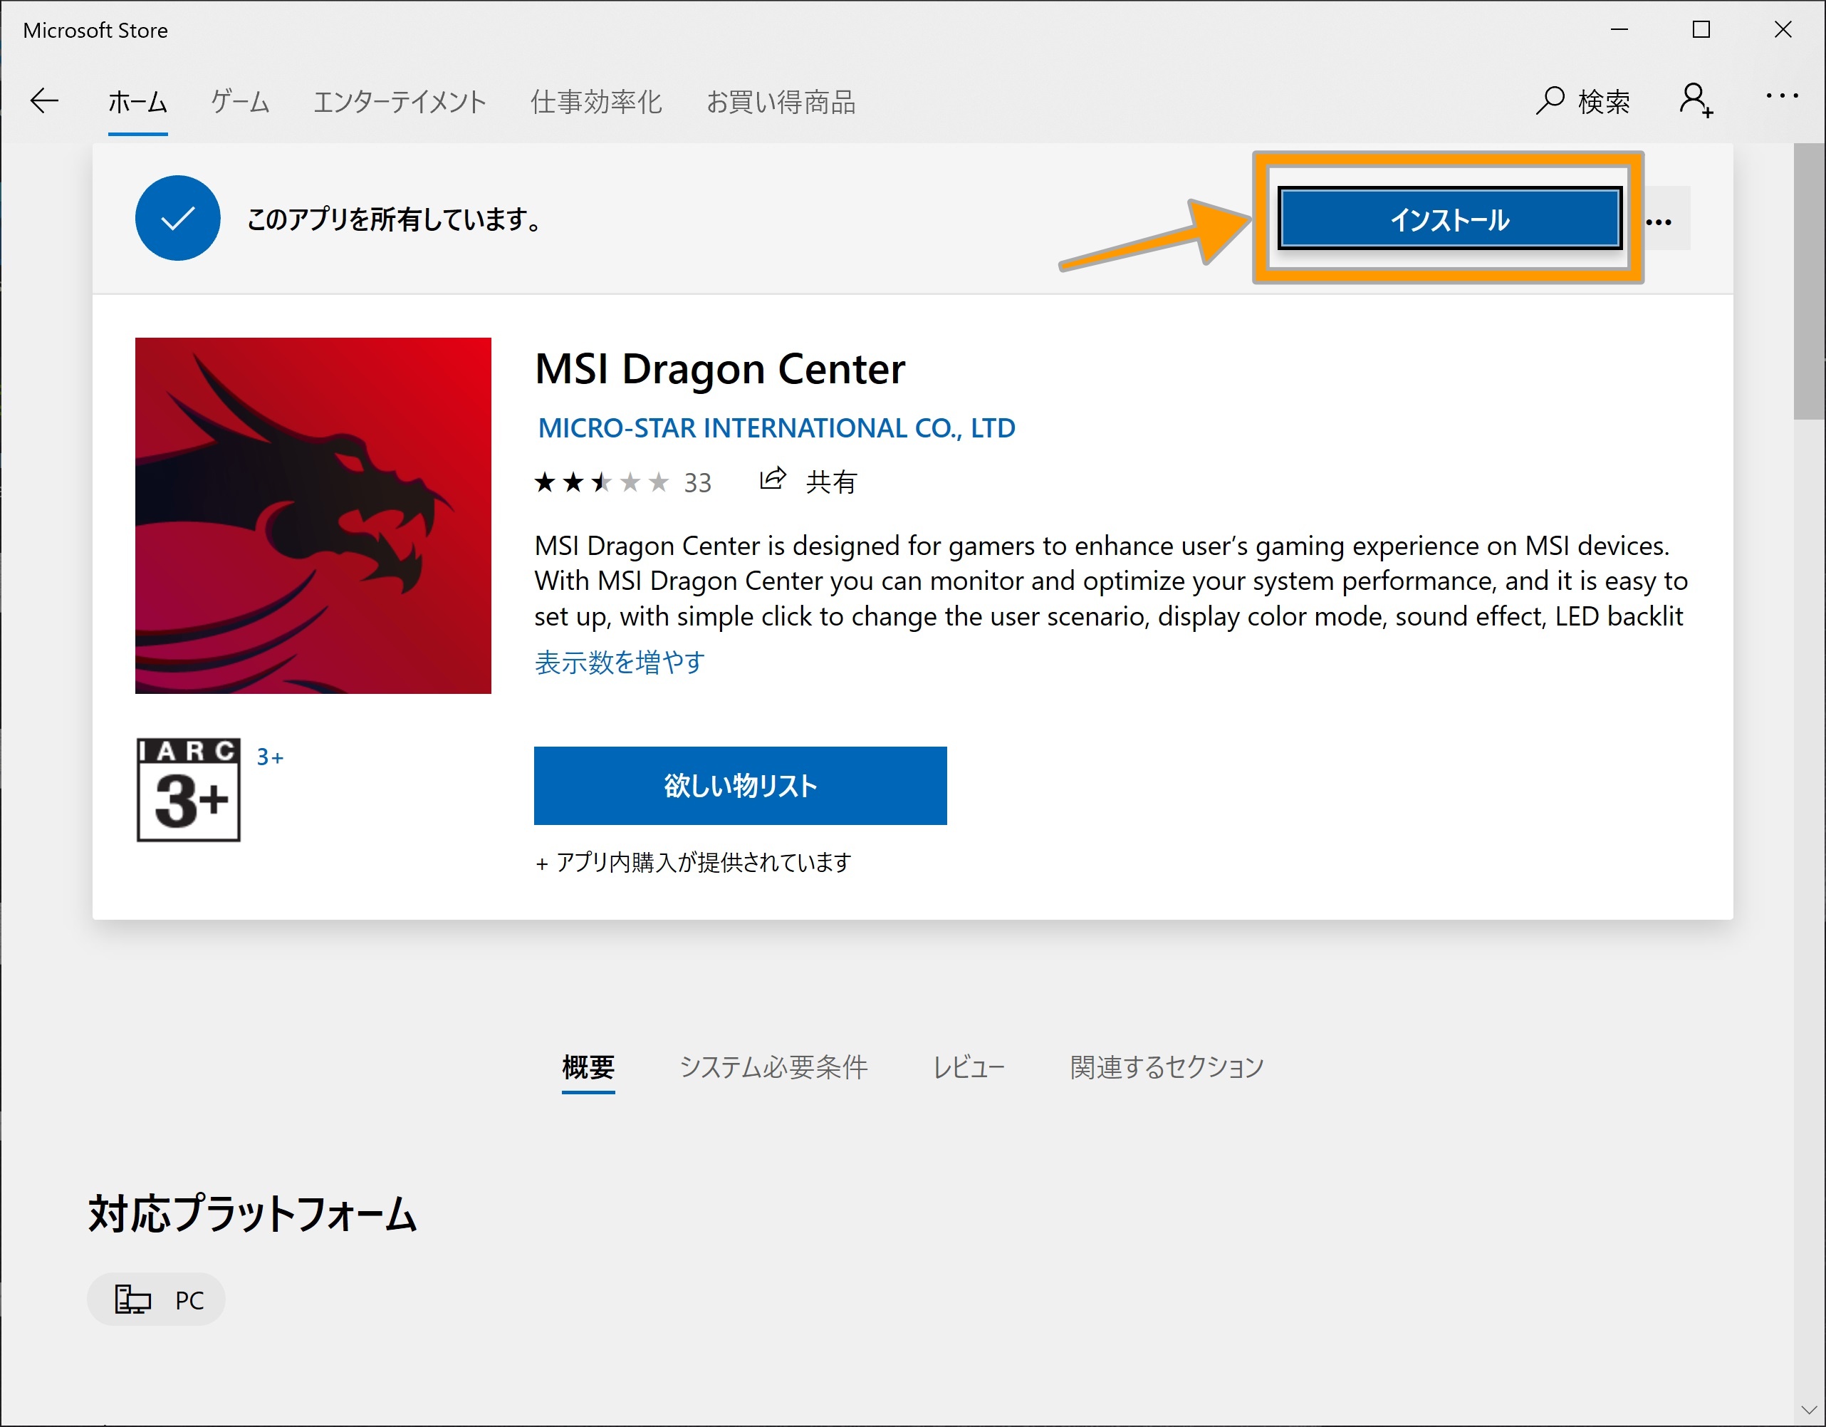Close the Microsoft Store window
The image size is (1826, 1427).
click(1783, 29)
